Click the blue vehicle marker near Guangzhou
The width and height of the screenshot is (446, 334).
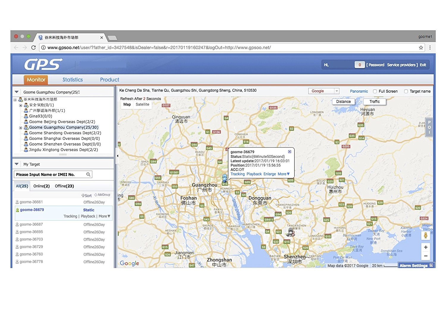pos(225,178)
